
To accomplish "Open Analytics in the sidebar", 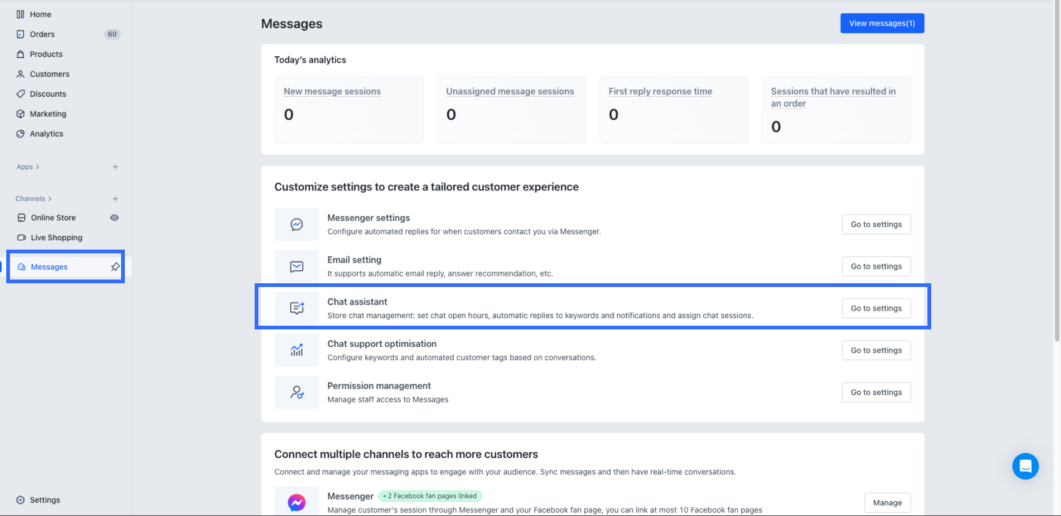I will click(46, 134).
